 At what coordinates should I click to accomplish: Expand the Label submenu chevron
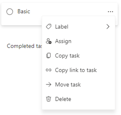tap(108, 27)
